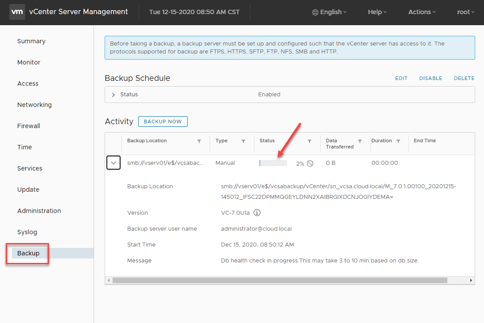Open the Help dropdown menu

tap(377, 12)
